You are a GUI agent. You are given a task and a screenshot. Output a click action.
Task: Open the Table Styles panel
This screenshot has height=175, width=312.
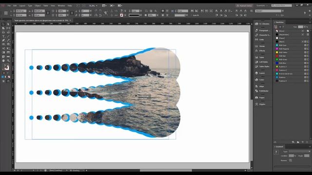(263, 67)
